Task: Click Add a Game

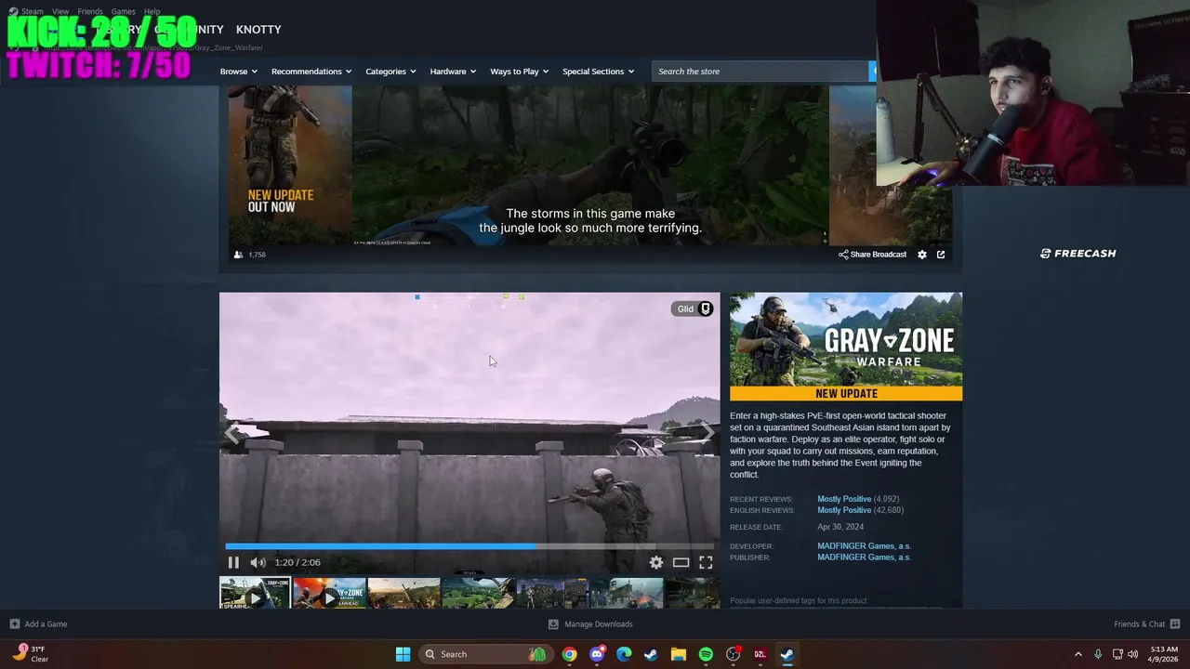Action: 38,624
